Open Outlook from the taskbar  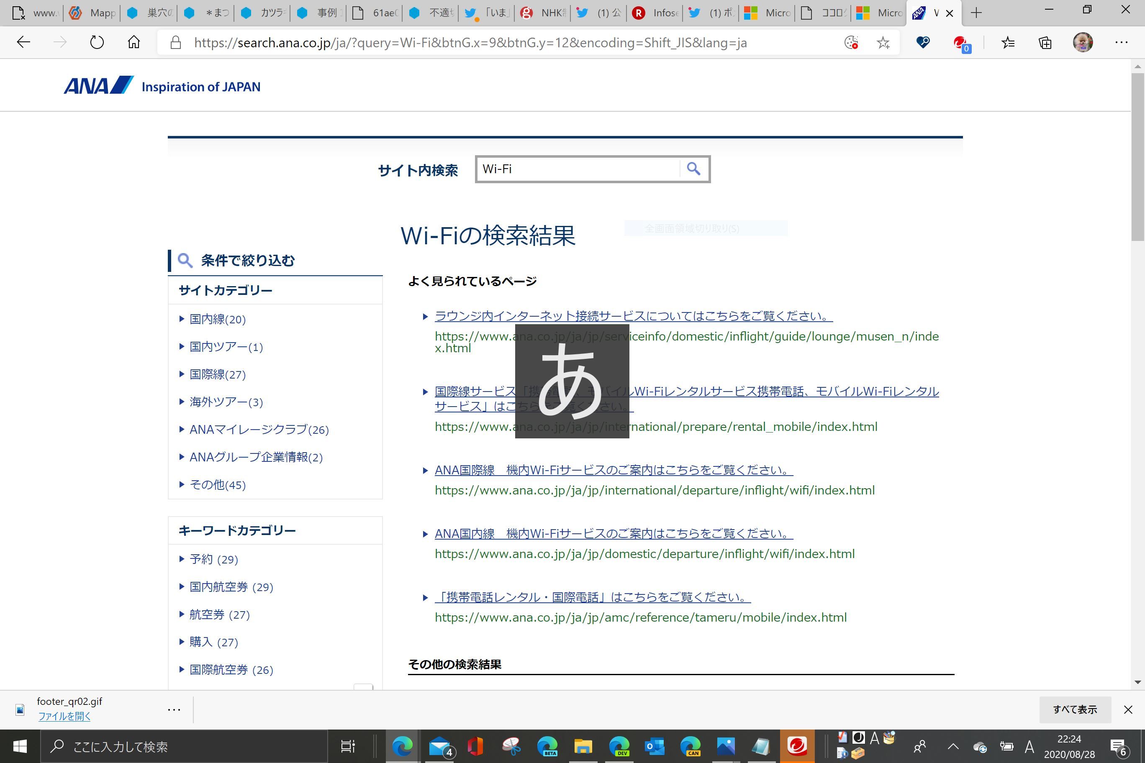655,746
